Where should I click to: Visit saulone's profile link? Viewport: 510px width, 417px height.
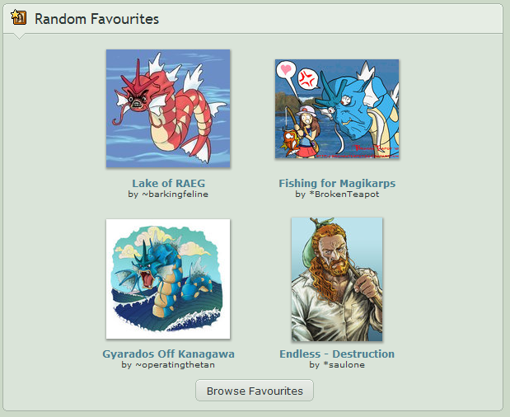(x=347, y=364)
